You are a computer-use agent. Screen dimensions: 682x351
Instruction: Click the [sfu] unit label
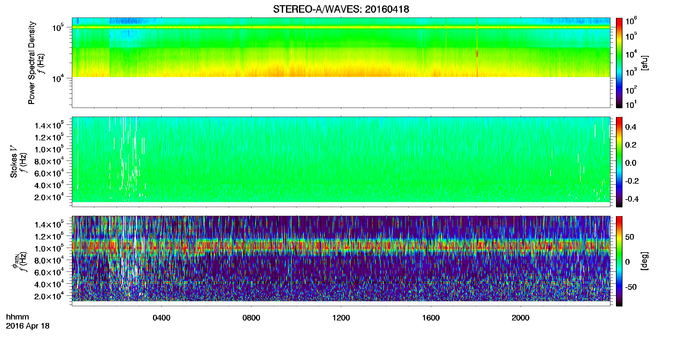[645, 63]
